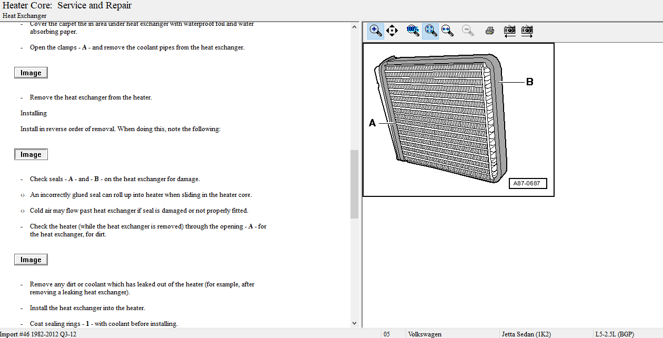This screenshot has height=338, width=663.
Task: Go to next image
Action: [527, 31]
